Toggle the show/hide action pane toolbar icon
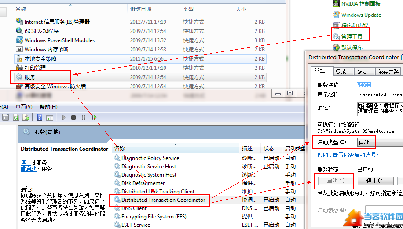Image resolution: width=403 pixels, height=229 pixels. click(x=50, y=118)
